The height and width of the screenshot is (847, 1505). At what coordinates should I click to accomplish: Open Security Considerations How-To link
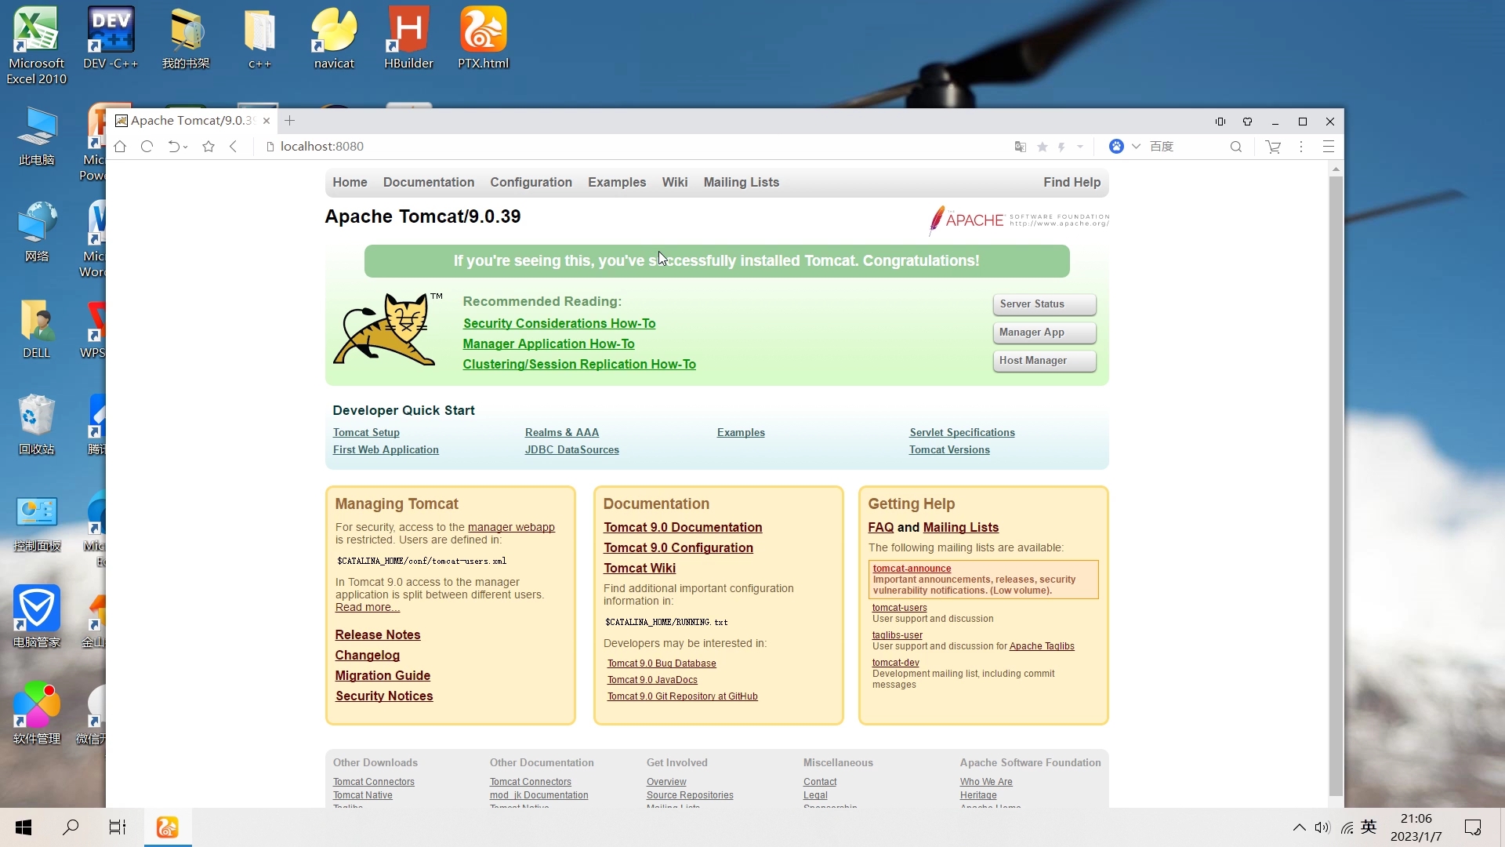click(x=559, y=324)
